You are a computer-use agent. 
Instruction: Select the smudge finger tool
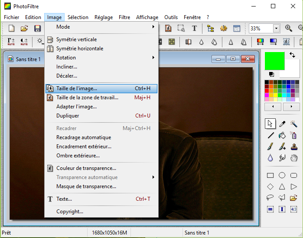point(282,158)
